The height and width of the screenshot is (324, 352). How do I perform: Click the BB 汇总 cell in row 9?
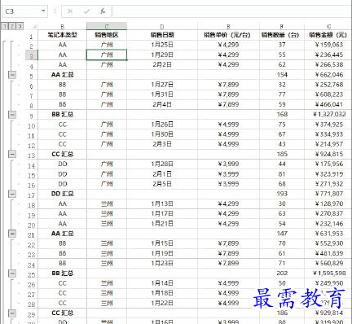click(x=62, y=115)
